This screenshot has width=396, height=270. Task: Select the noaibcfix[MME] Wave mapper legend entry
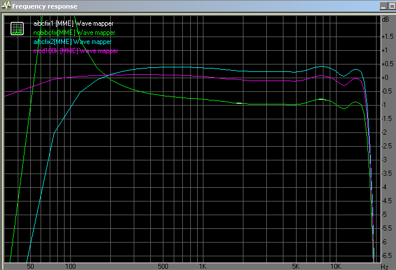74,33
